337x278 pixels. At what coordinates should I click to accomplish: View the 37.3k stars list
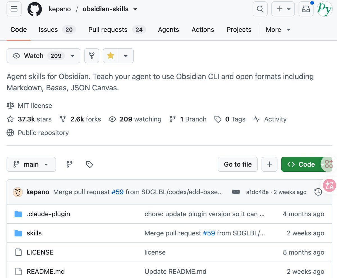(29, 119)
